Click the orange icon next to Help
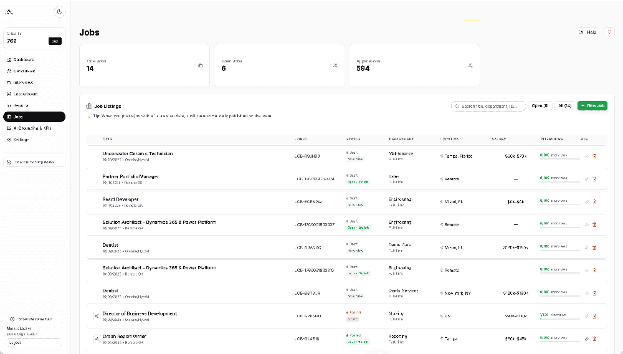 [x=609, y=32]
